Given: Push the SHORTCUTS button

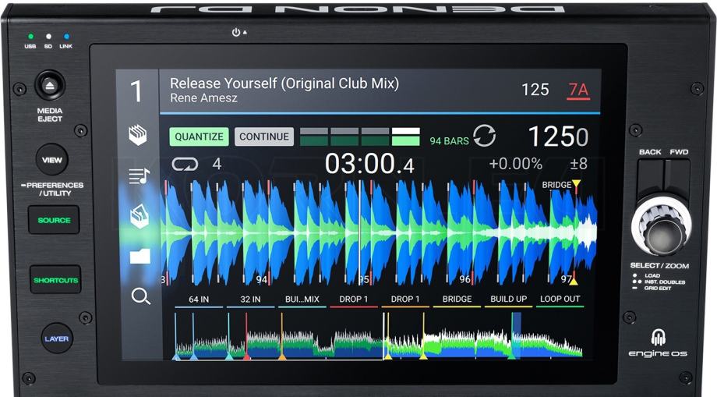Looking at the screenshot, I should [x=55, y=280].
